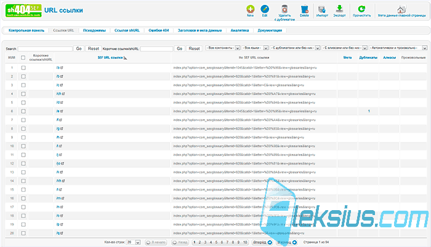Open external link icon next to /c

pyautogui.click(x=62, y=85)
